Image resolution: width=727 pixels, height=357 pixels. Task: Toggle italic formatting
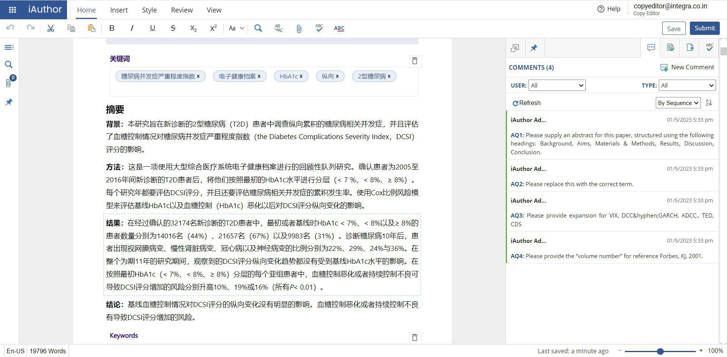[132, 28]
